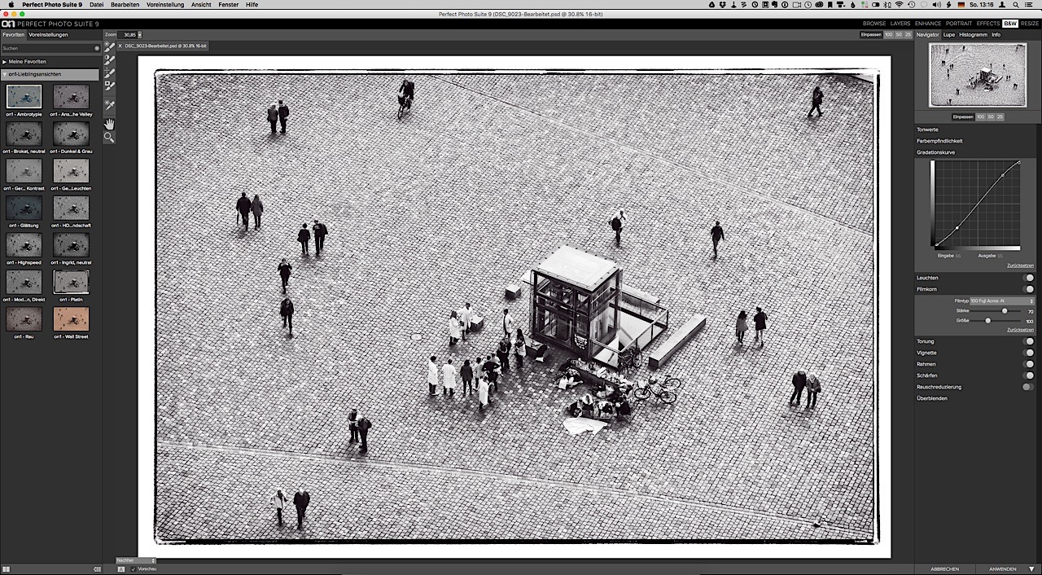Select the second brush tool in the toolbar
Viewport: 1042px width, 575px height.
[x=109, y=60]
